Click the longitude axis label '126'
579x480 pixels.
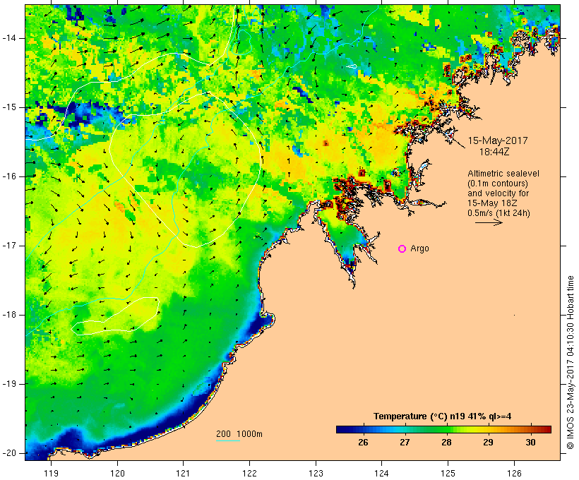pos(514,473)
